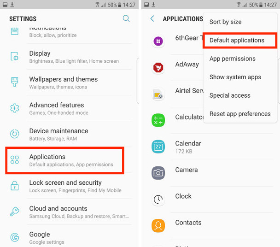
Task: Tap the orange Contacts app icon
Action: click(158, 225)
